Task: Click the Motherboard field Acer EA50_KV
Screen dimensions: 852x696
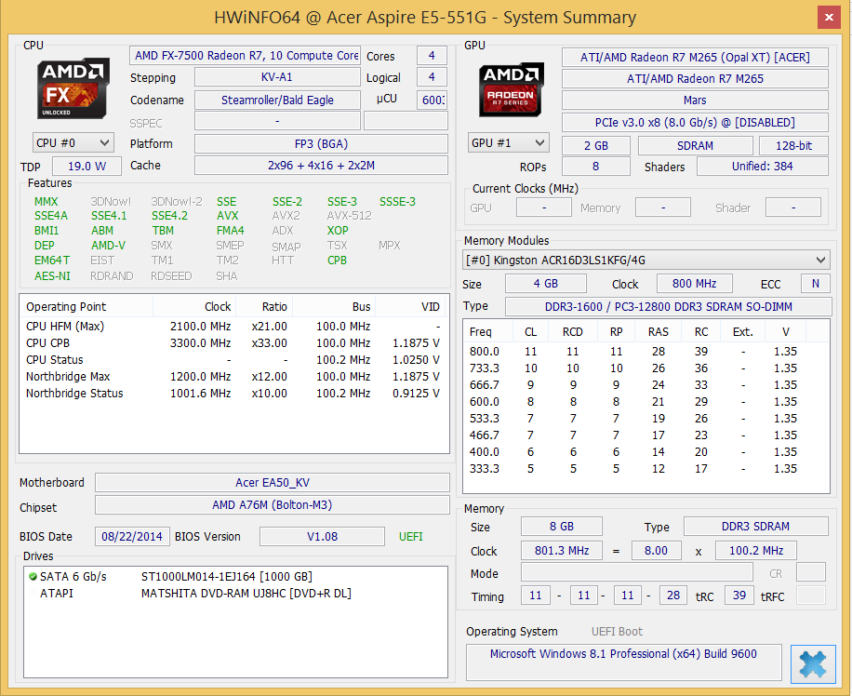Action: tap(273, 482)
